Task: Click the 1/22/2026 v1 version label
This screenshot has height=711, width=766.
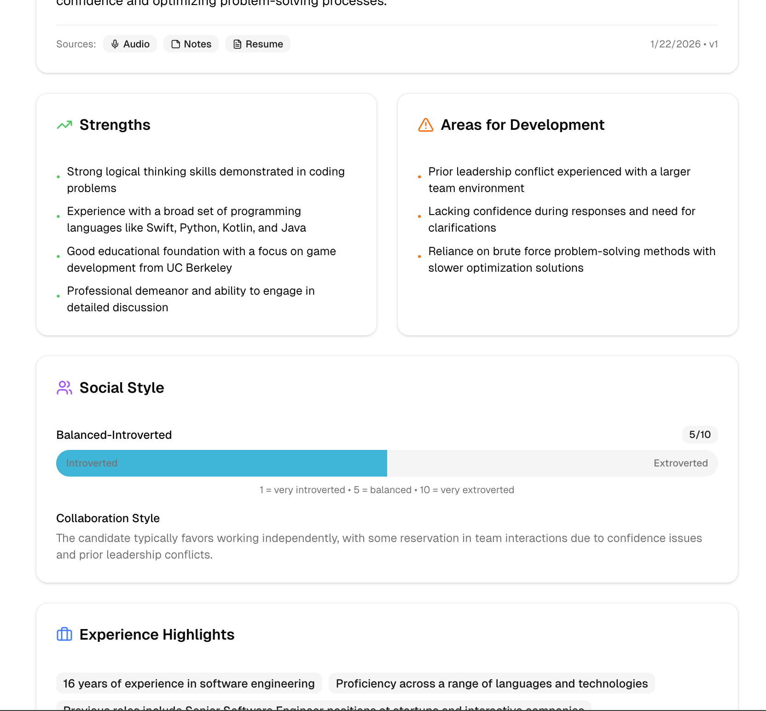Action: tap(684, 44)
